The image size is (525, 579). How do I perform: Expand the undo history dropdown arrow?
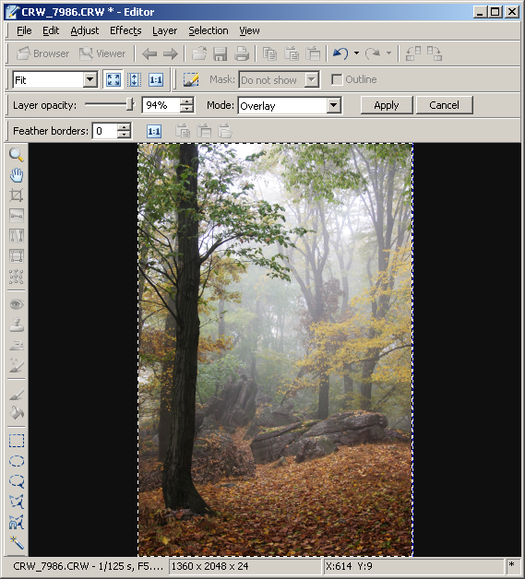click(x=356, y=53)
